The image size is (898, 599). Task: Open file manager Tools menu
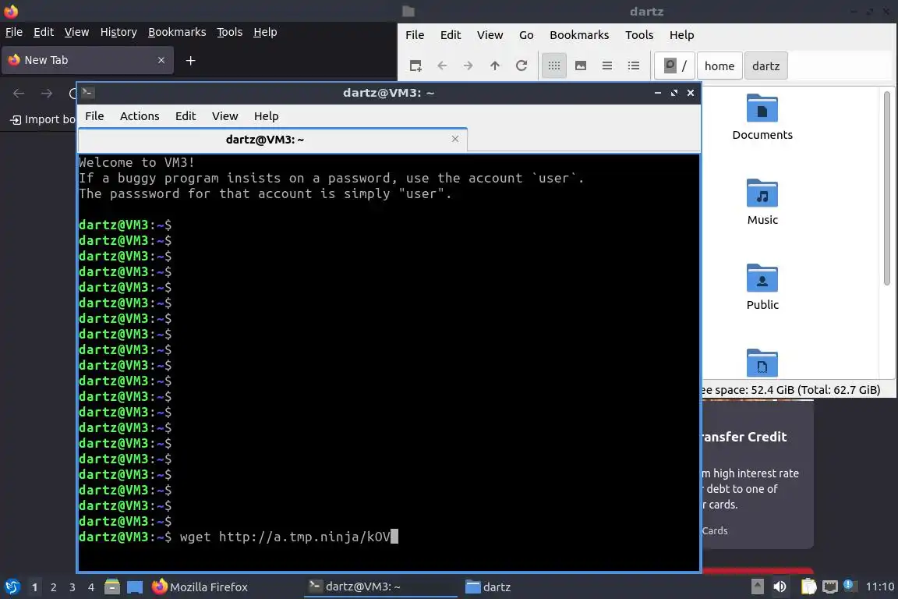(x=639, y=35)
